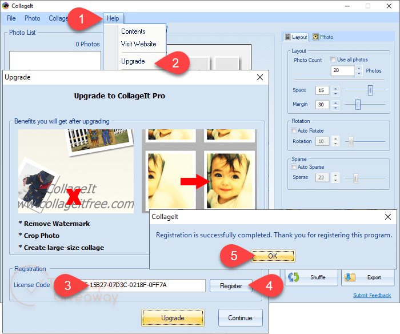Click the Rotation value field

coord(322,141)
